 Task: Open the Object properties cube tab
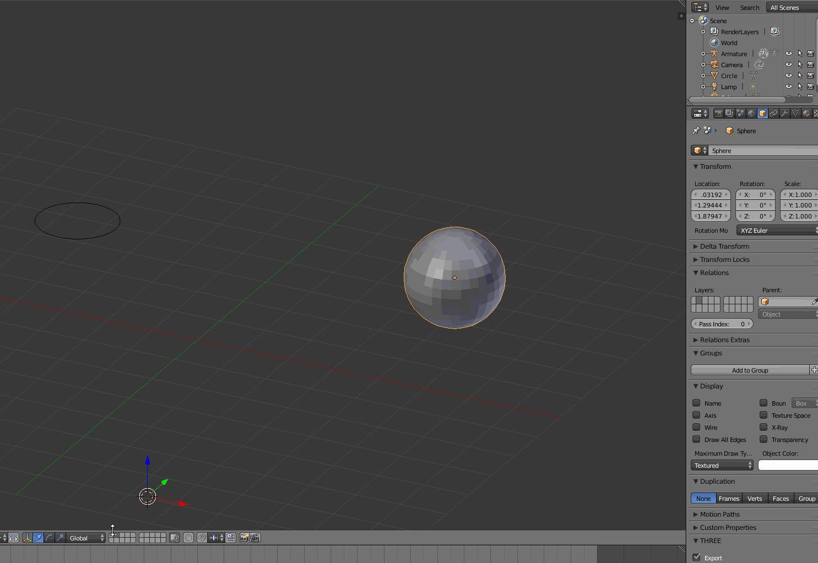point(762,113)
